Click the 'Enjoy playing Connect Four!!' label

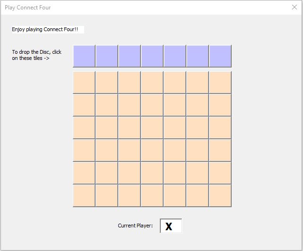(45, 30)
